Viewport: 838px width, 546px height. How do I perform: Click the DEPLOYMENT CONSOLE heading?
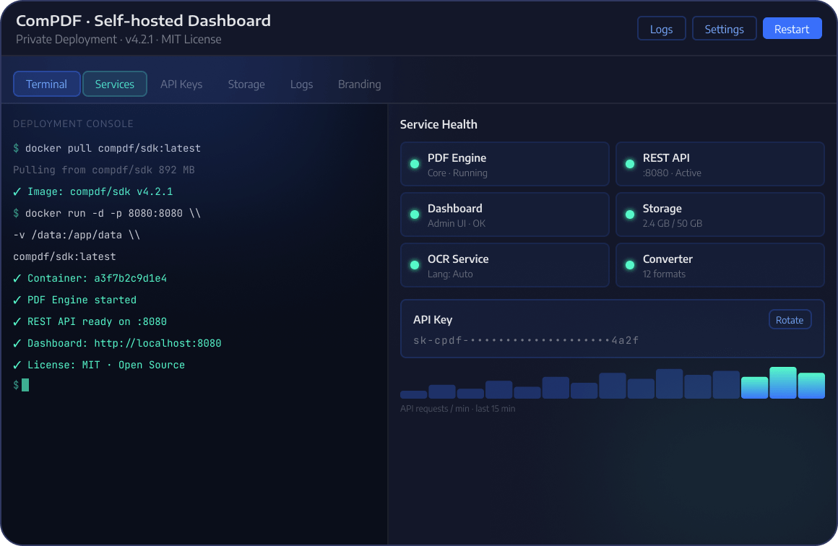point(73,123)
